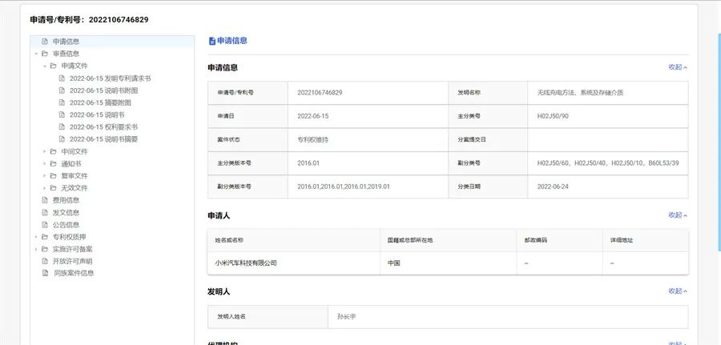Collapse the 发明人 section using 收起
This screenshot has height=345, width=721.
pyautogui.click(x=678, y=291)
